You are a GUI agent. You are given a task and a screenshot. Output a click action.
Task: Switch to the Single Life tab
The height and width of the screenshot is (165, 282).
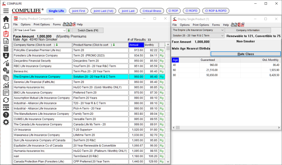pos(56,11)
